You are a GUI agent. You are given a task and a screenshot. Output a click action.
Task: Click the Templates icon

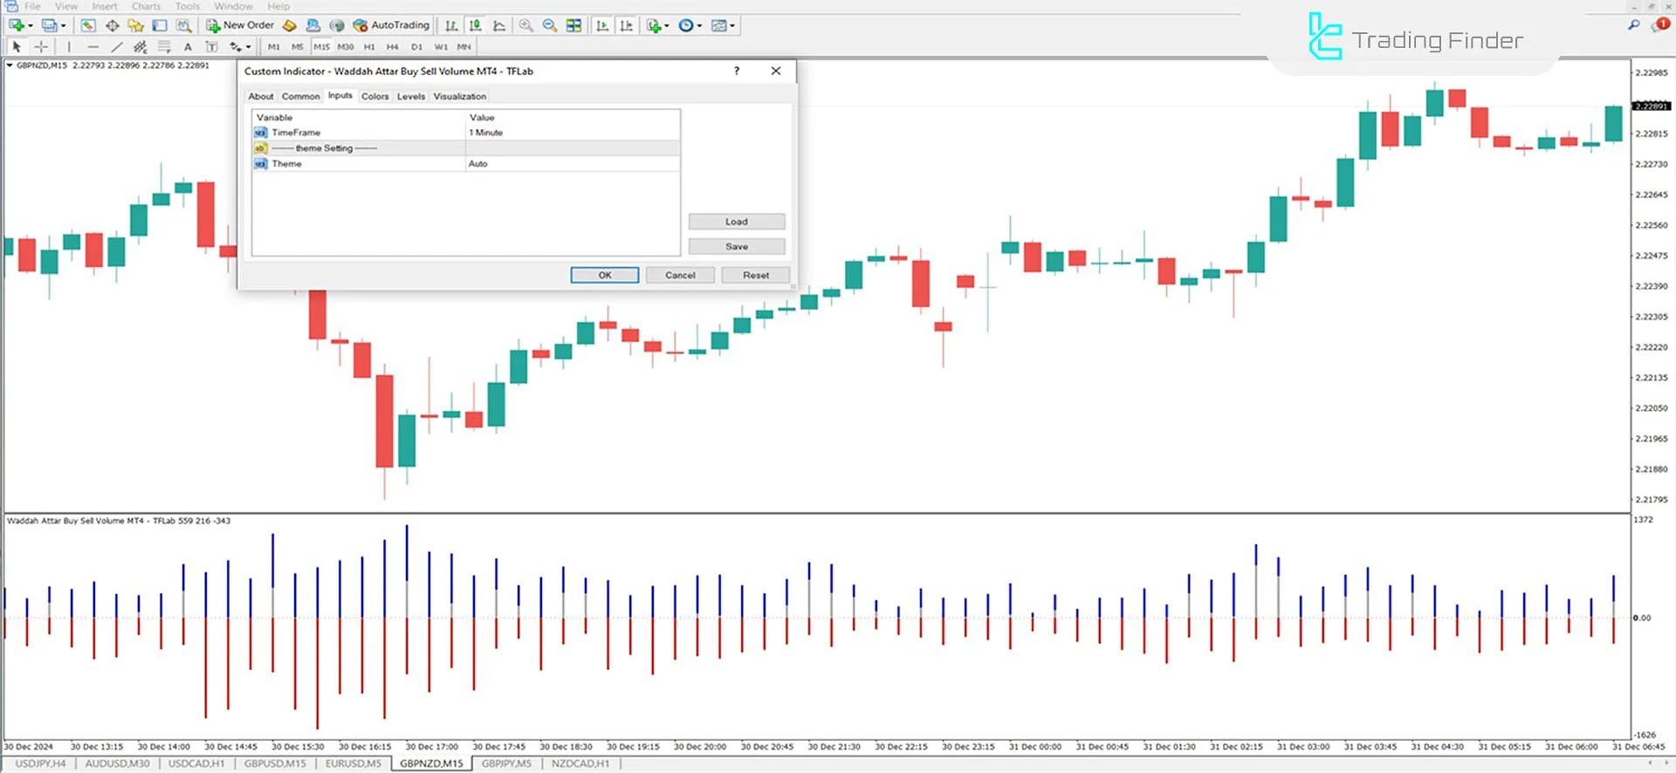click(x=718, y=25)
